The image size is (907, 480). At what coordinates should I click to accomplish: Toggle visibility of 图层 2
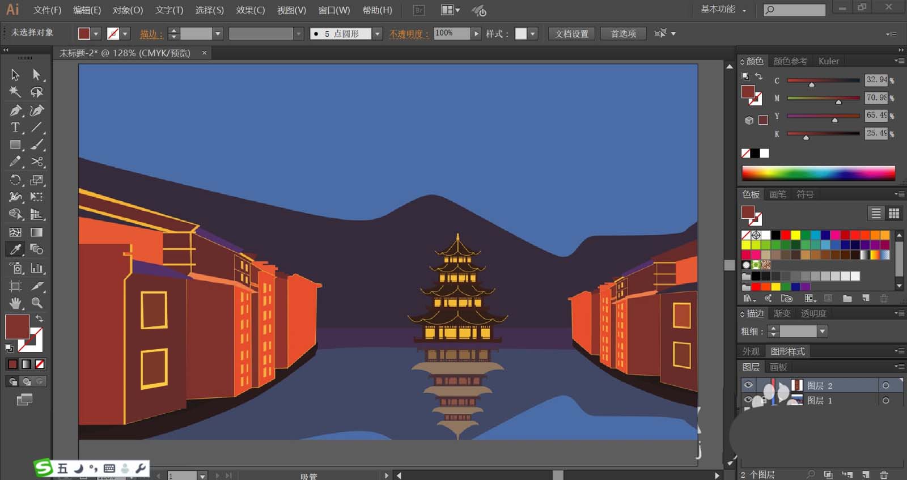coord(748,385)
